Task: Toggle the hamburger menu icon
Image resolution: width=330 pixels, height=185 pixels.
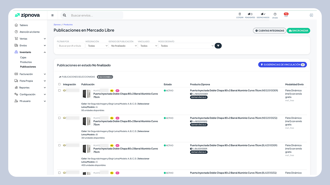Action: [x=53, y=15]
